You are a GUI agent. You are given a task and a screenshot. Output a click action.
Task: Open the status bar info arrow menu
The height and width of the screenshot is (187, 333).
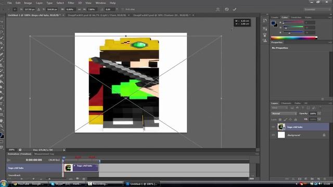64,150
